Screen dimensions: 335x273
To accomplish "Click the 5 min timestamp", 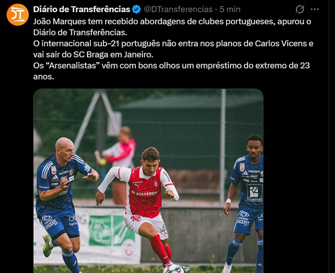I will 230,9.
